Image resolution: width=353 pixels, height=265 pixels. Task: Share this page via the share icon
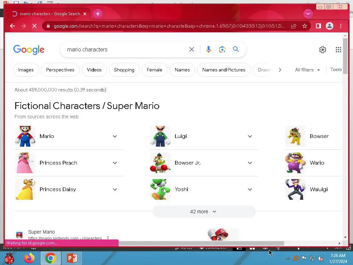pos(294,26)
